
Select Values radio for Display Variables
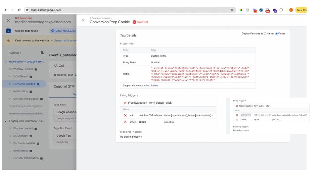[x=276, y=33]
